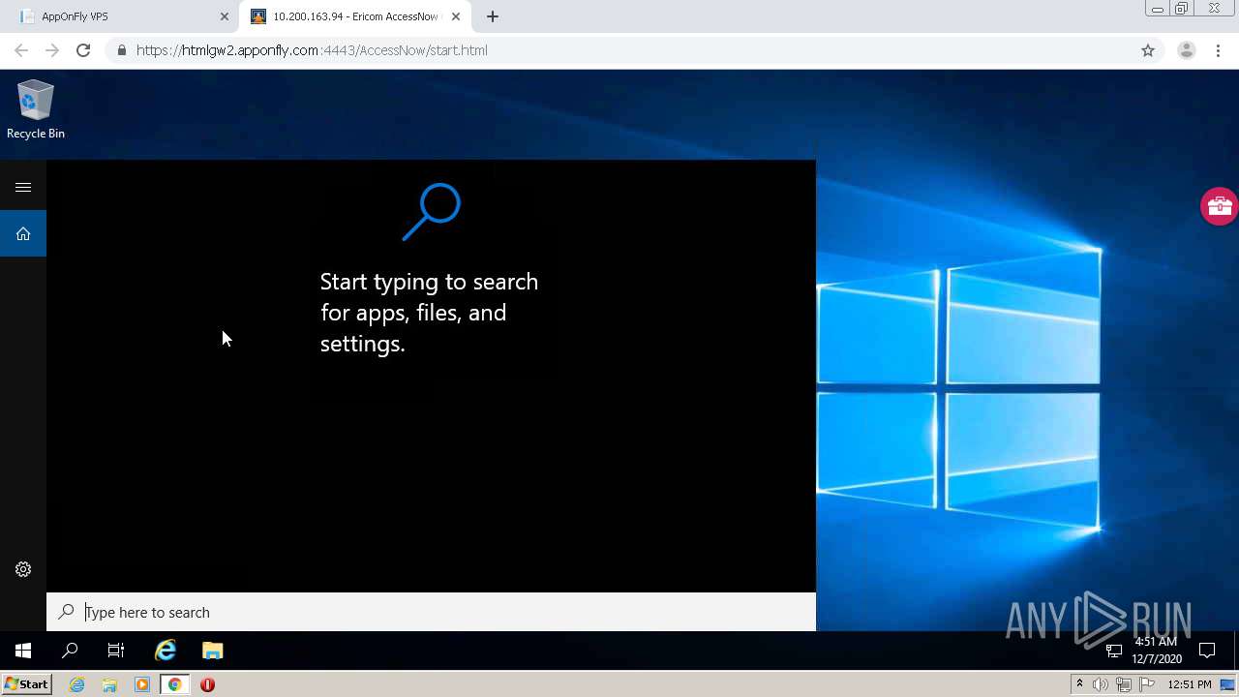Click host Action Center flag icon
The width and height of the screenshot is (1239, 697).
click(1147, 684)
